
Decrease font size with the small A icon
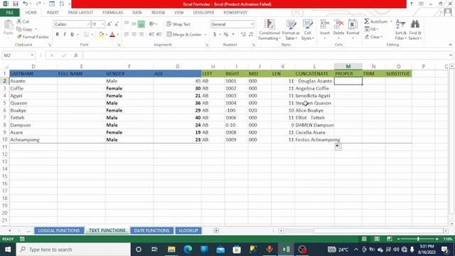click(117, 24)
